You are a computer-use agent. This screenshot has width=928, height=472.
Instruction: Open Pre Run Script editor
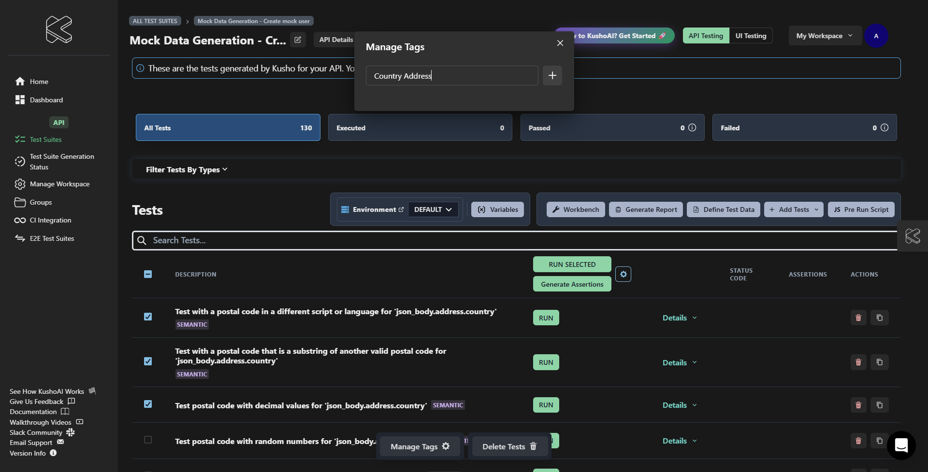(x=861, y=209)
